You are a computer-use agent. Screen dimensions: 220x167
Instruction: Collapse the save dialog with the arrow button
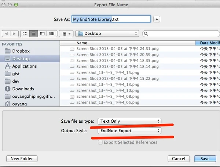pos(157,19)
